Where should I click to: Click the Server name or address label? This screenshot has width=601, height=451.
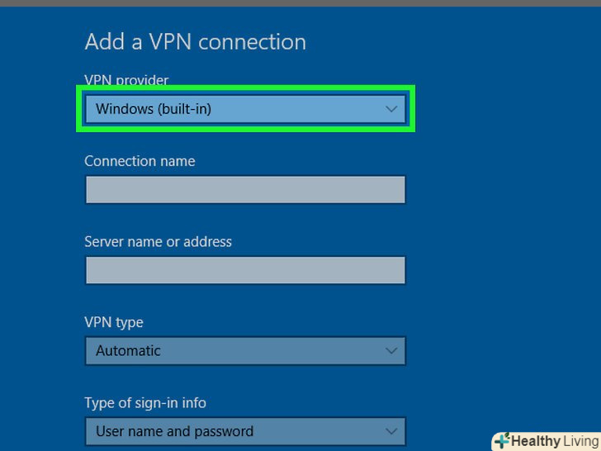pyautogui.click(x=158, y=242)
